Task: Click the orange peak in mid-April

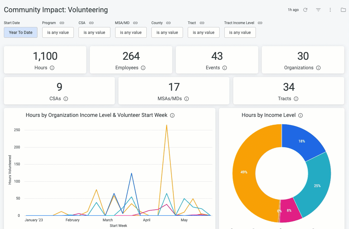Action: [x=167, y=125]
